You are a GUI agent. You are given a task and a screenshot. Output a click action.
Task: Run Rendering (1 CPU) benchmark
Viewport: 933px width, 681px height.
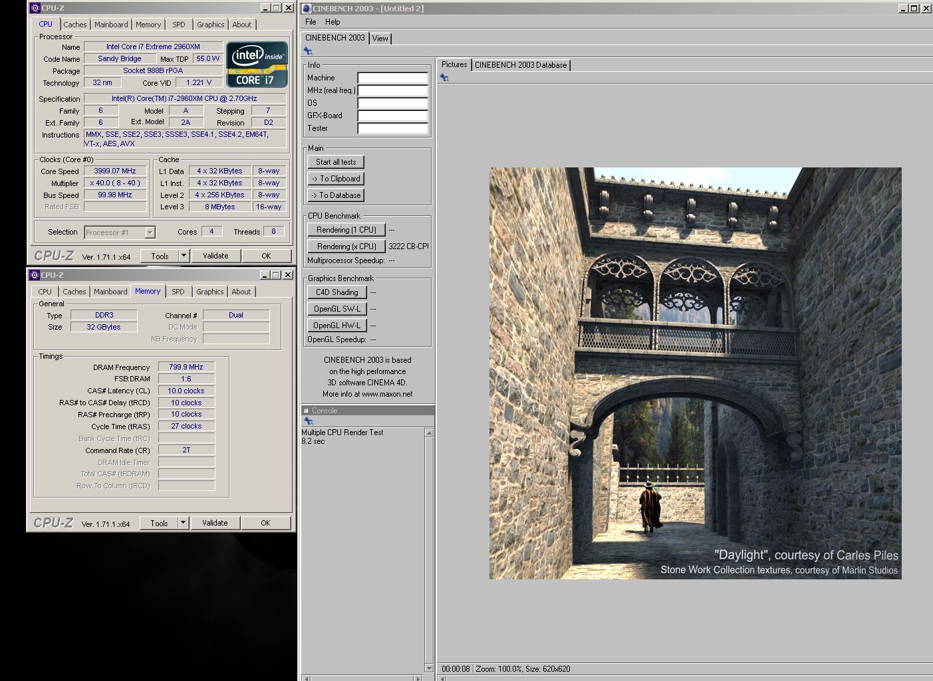pyautogui.click(x=346, y=230)
